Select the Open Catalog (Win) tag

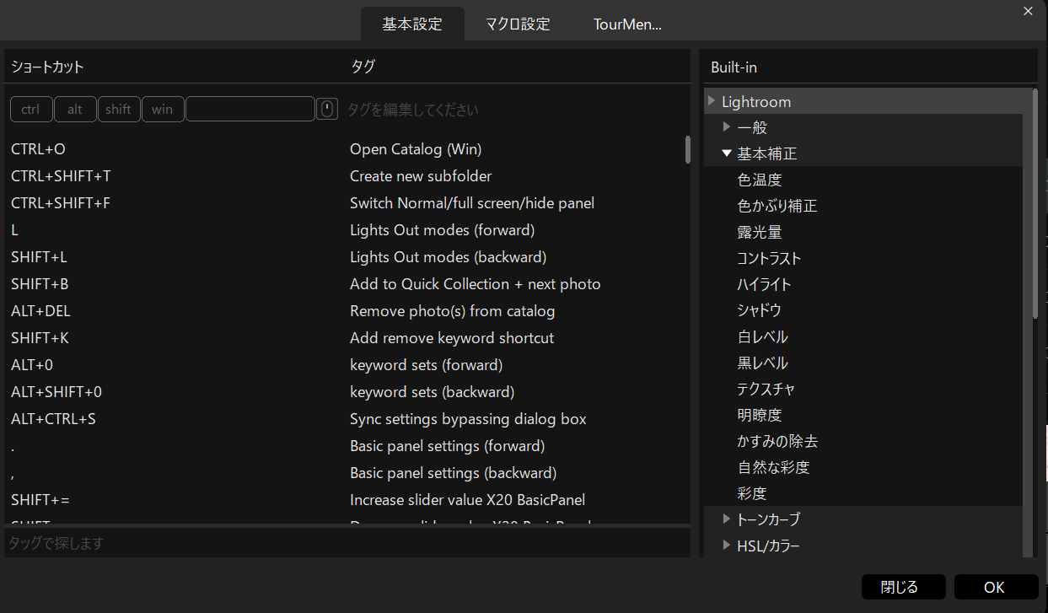tap(416, 149)
